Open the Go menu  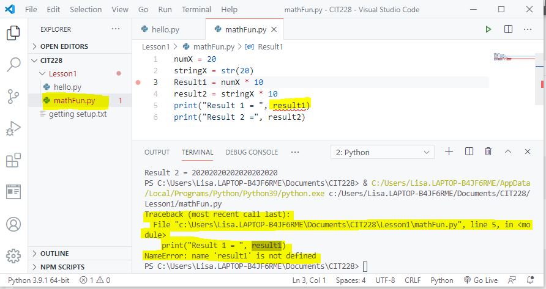coord(143,9)
